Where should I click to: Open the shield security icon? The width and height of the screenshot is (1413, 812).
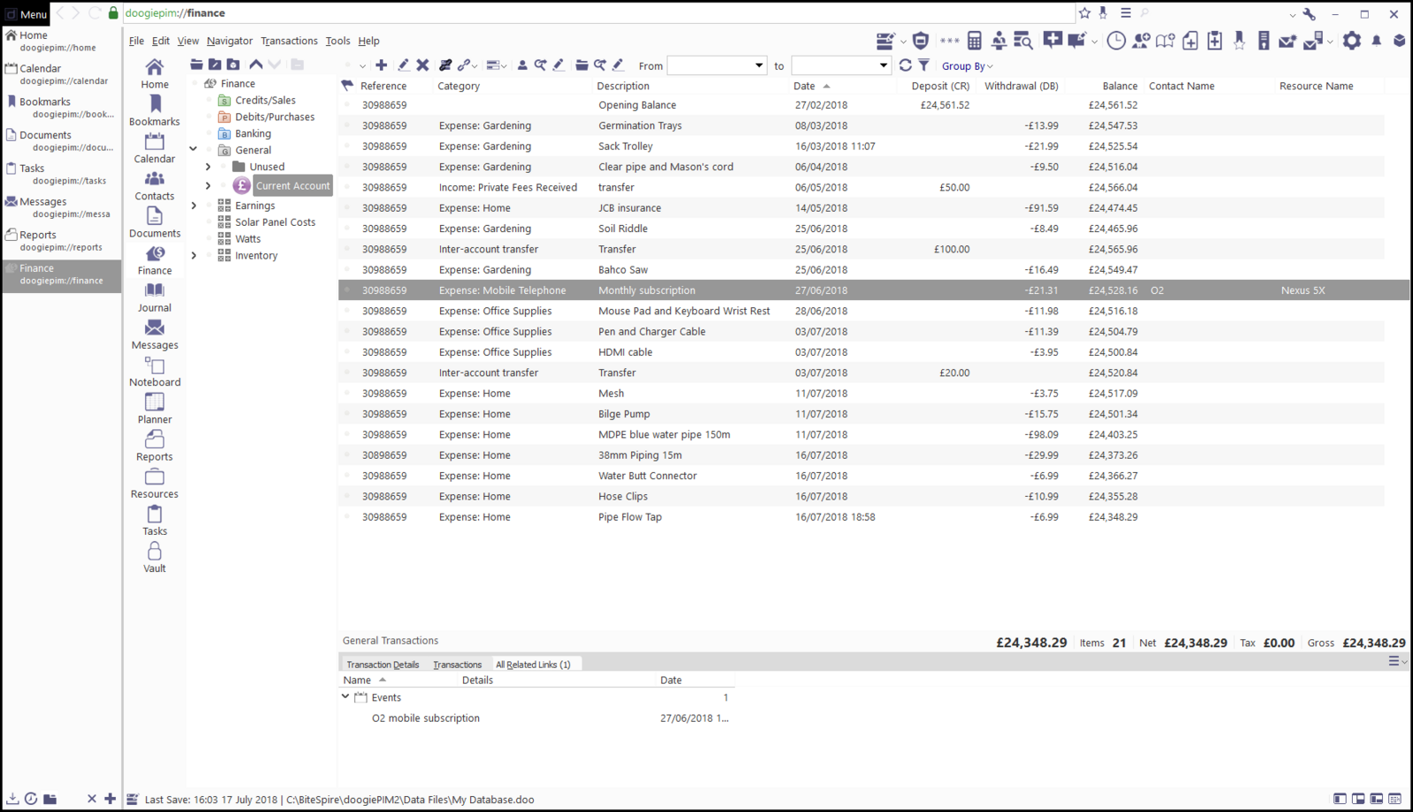[921, 41]
